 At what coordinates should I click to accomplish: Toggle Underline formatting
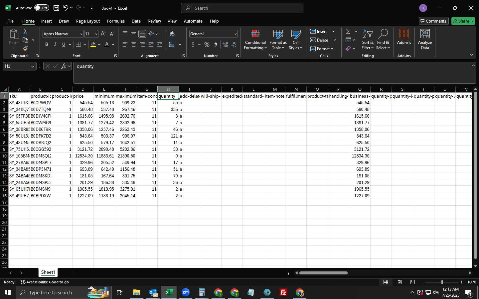point(64,45)
